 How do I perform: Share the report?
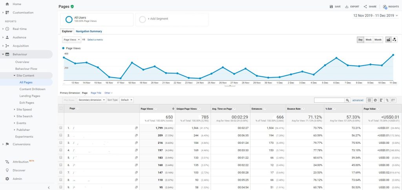pos(370,7)
